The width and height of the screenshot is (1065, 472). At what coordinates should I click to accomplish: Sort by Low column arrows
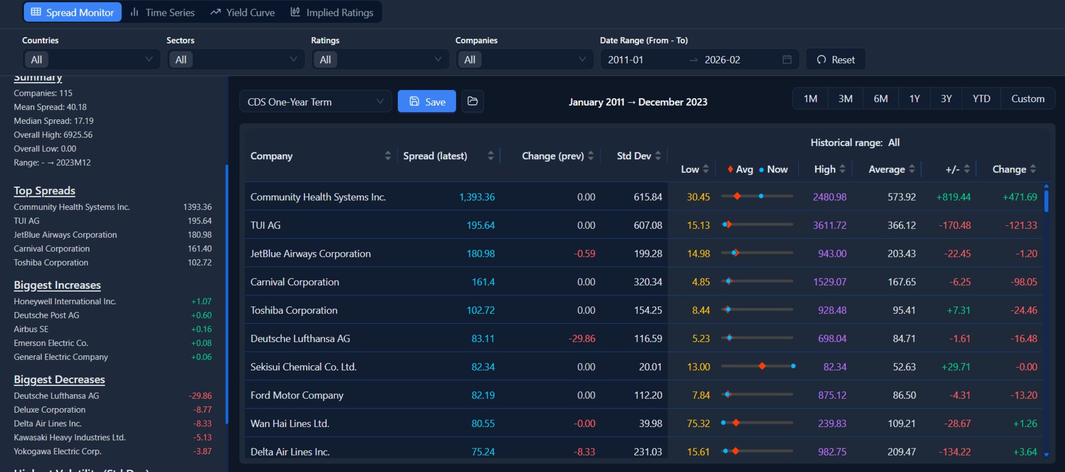(x=706, y=169)
